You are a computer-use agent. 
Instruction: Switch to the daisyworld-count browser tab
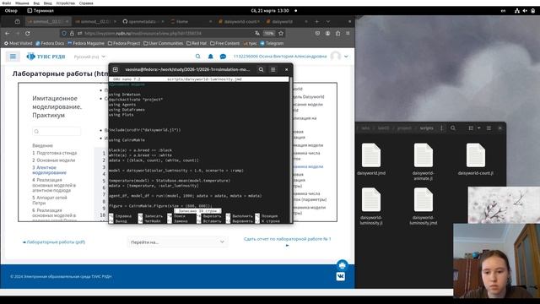(x=239, y=21)
